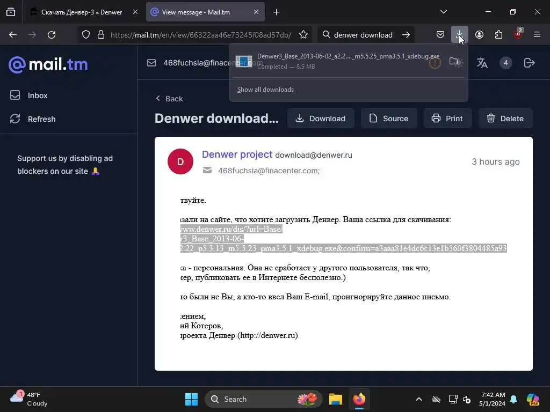550x412 pixels.
Task: Go back to the previous page
Action: tap(13, 35)
